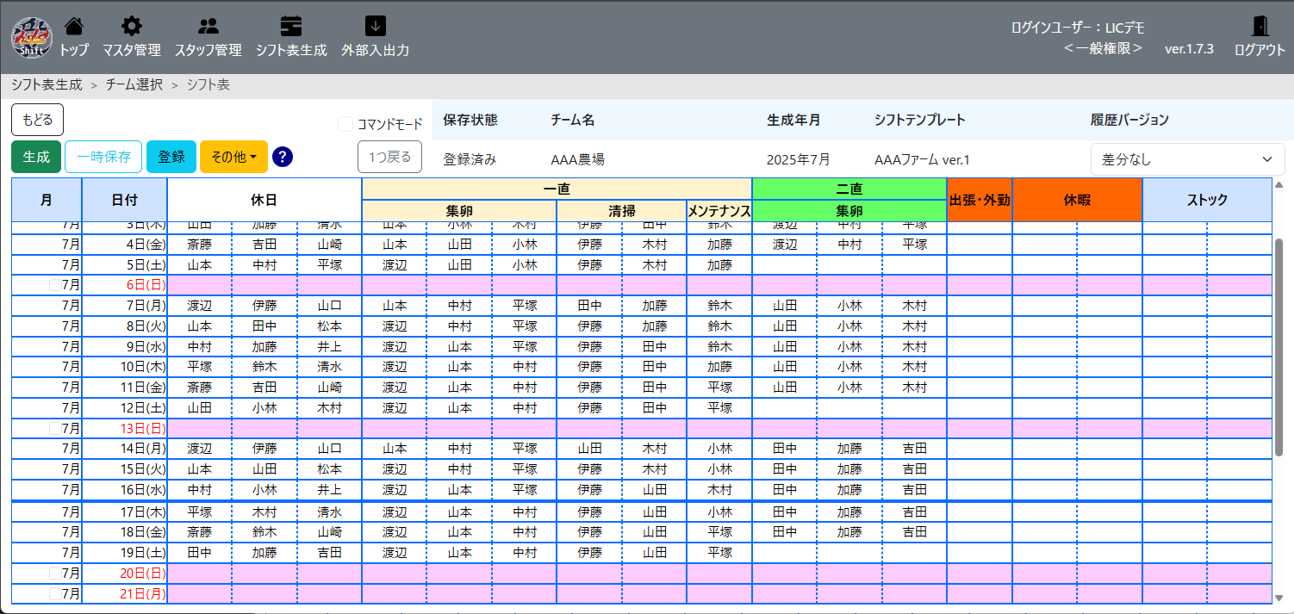The height and width of the screenshot is (614, 1294).
Task: Click the メンテナンス sub-header
Action: [x=719, y=211]
